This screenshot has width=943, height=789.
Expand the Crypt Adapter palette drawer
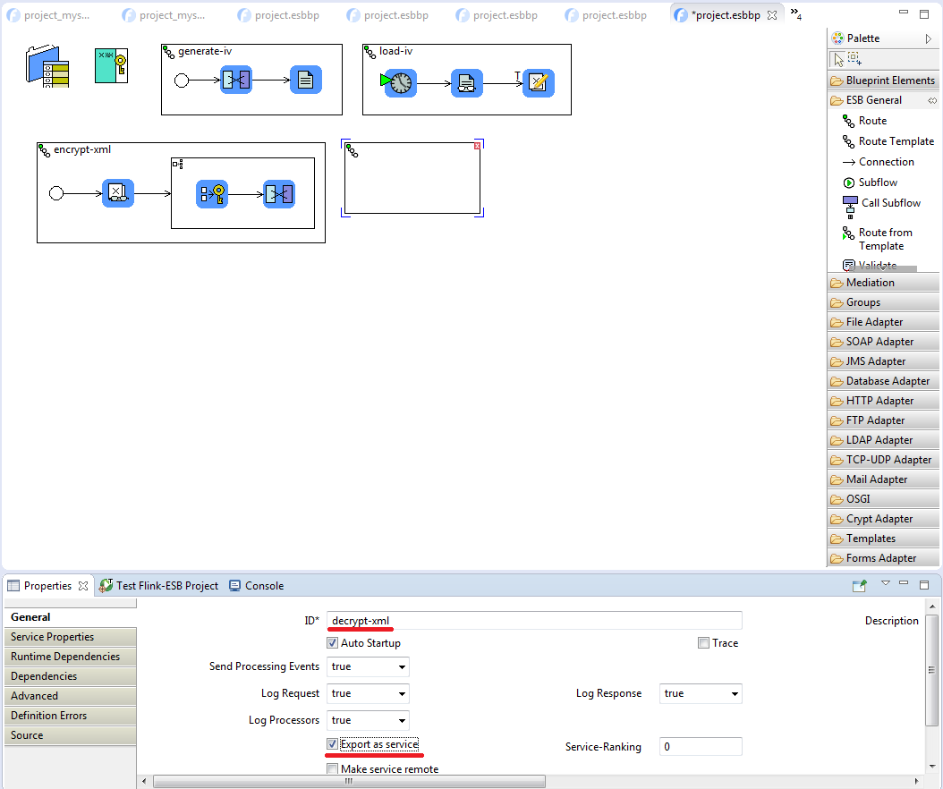(879, 519)
